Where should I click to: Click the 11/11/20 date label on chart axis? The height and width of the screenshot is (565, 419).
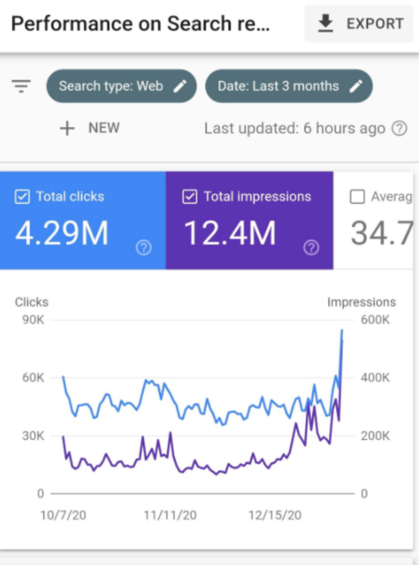click(x=170, y=515)
